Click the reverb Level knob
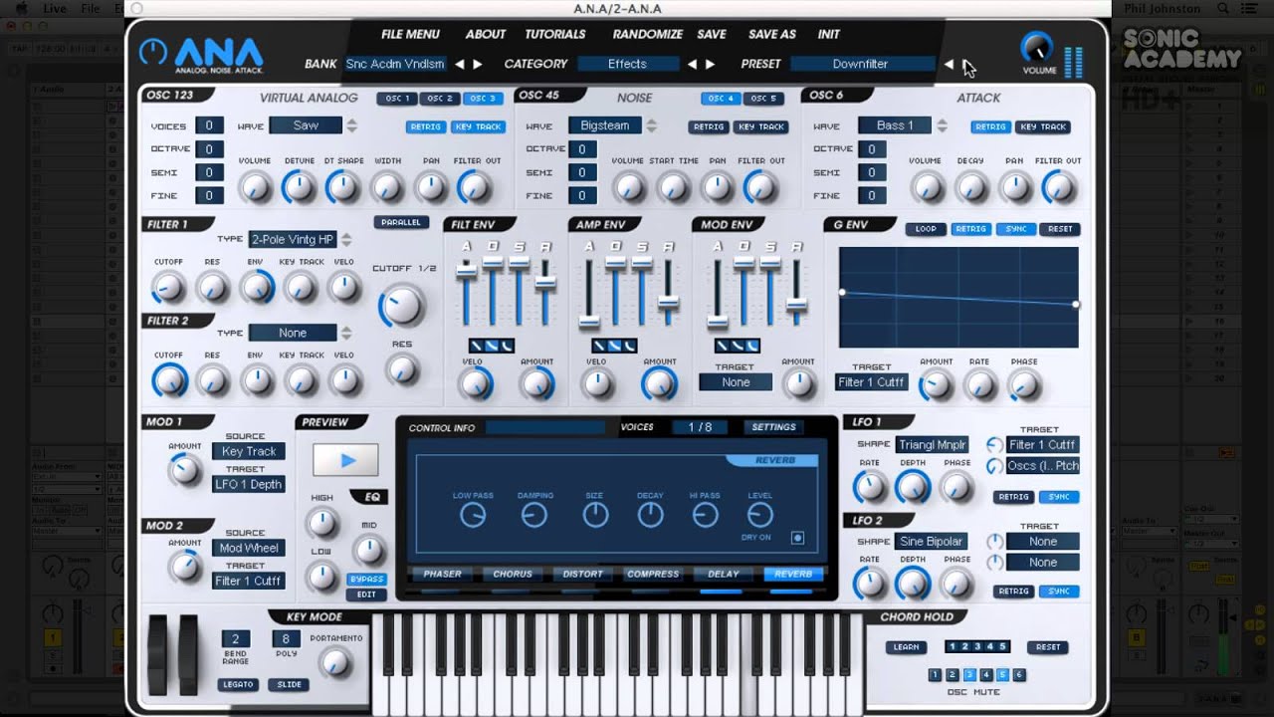1274x717 pixels. 759,515
